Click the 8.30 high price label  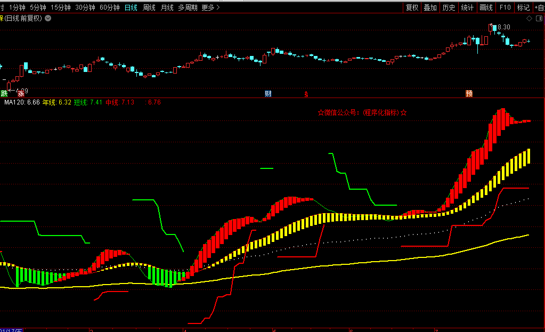tap(503, 27)
